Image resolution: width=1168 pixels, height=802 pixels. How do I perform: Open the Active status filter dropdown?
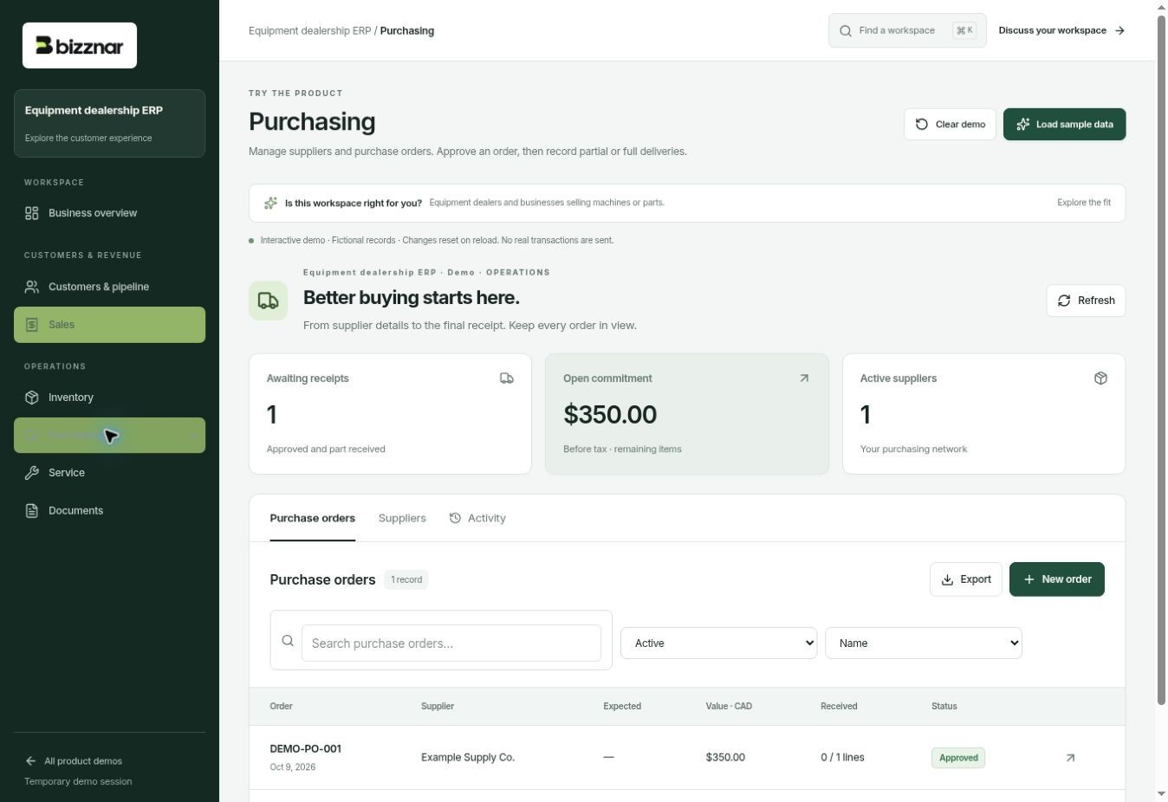[x=718, y=644]
